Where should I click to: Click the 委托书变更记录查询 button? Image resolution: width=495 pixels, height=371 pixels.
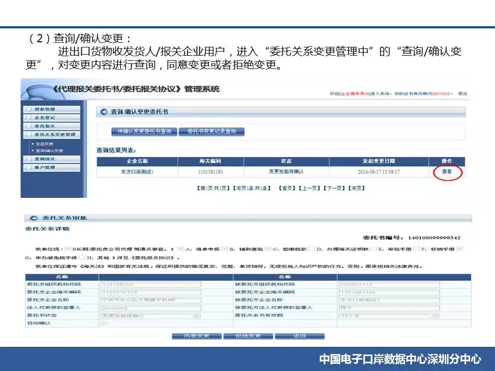pos(211,132)
